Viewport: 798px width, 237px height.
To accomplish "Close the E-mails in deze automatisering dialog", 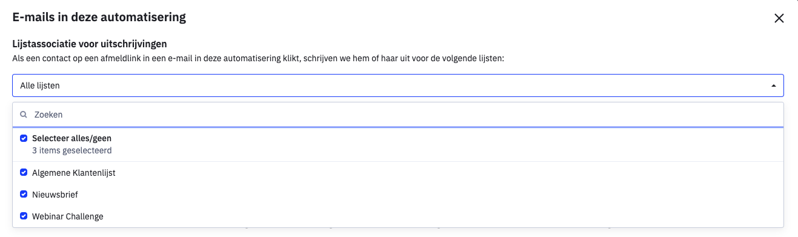I will point(779,18).
